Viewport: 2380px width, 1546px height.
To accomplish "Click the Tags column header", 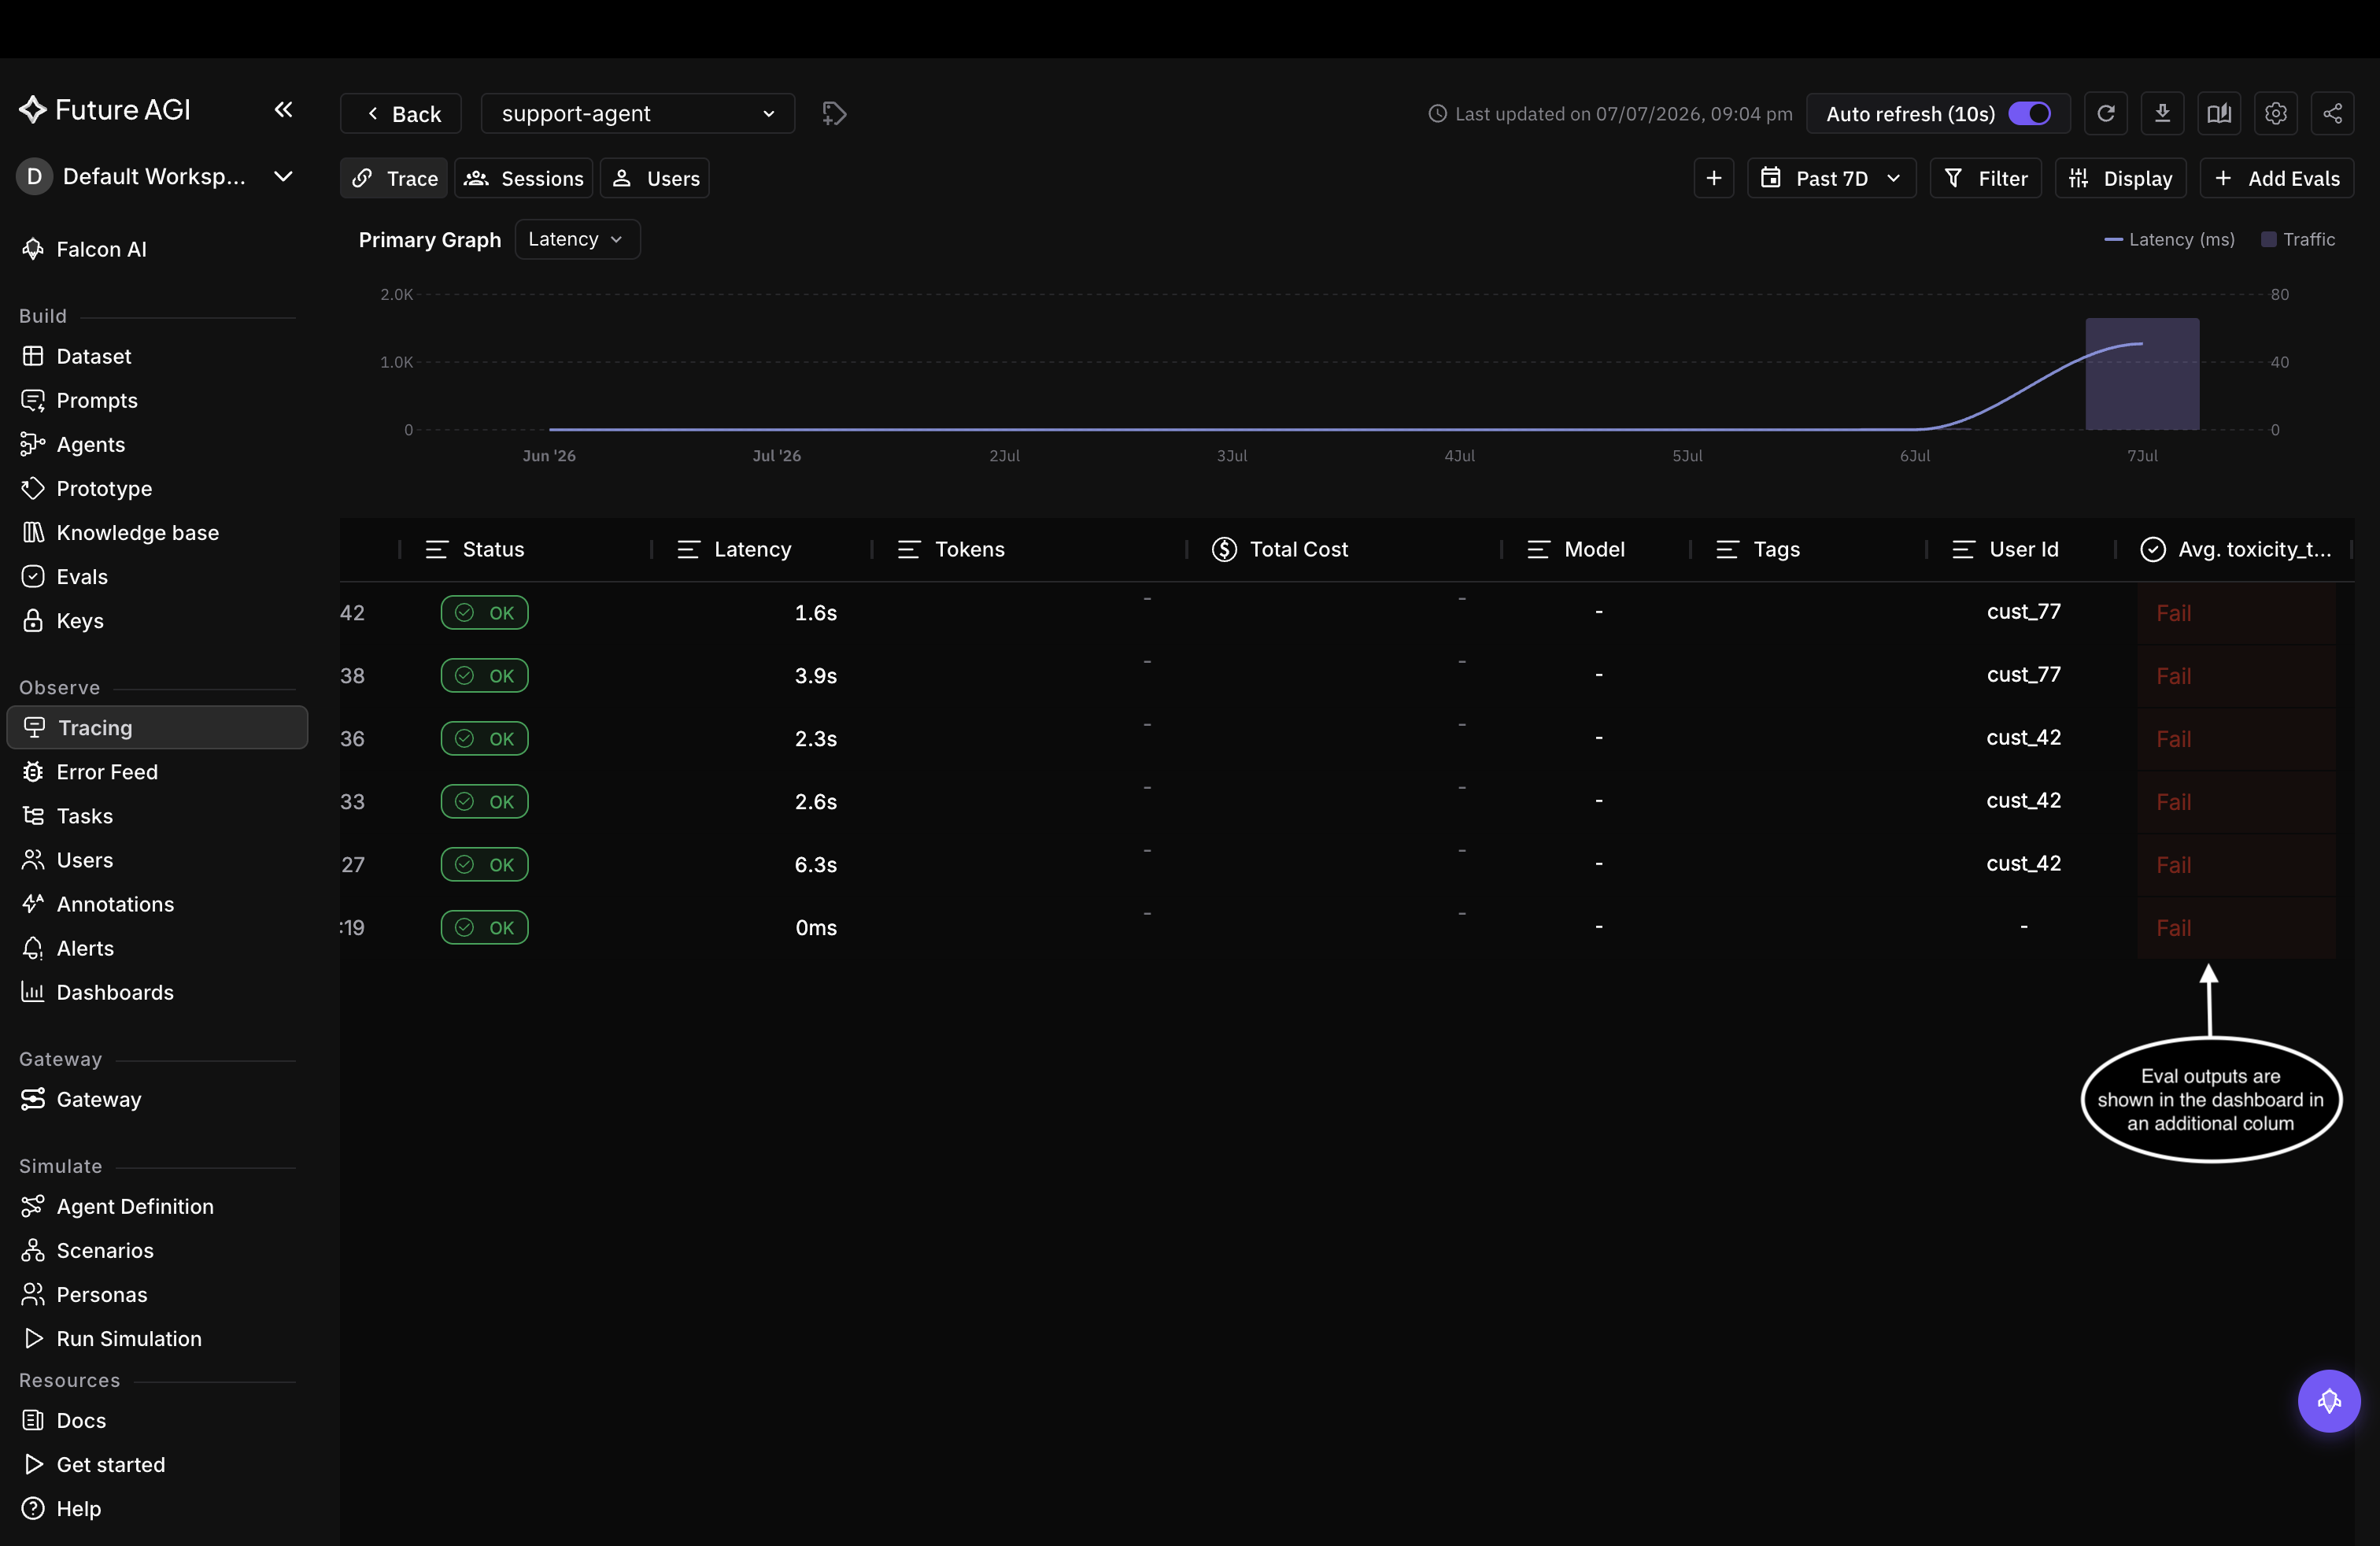I will tap(1758, 549).
